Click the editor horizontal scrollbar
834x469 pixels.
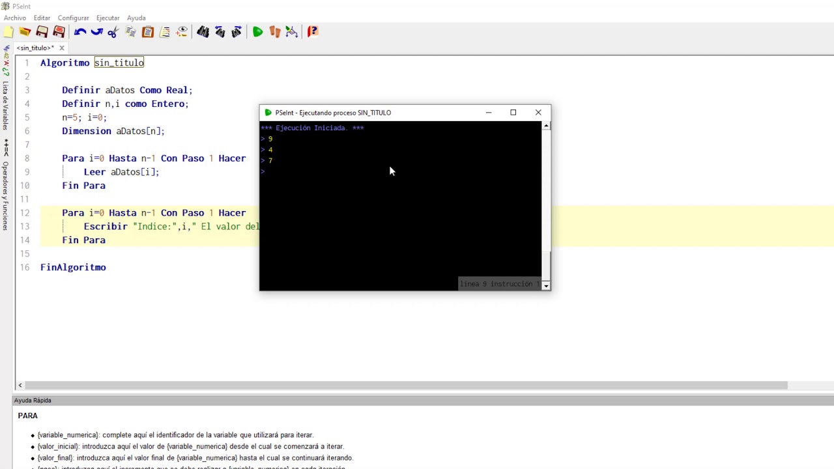406,385
